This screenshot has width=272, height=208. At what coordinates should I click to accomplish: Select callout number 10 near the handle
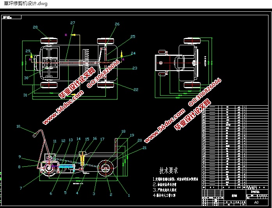tap(18, 126)
